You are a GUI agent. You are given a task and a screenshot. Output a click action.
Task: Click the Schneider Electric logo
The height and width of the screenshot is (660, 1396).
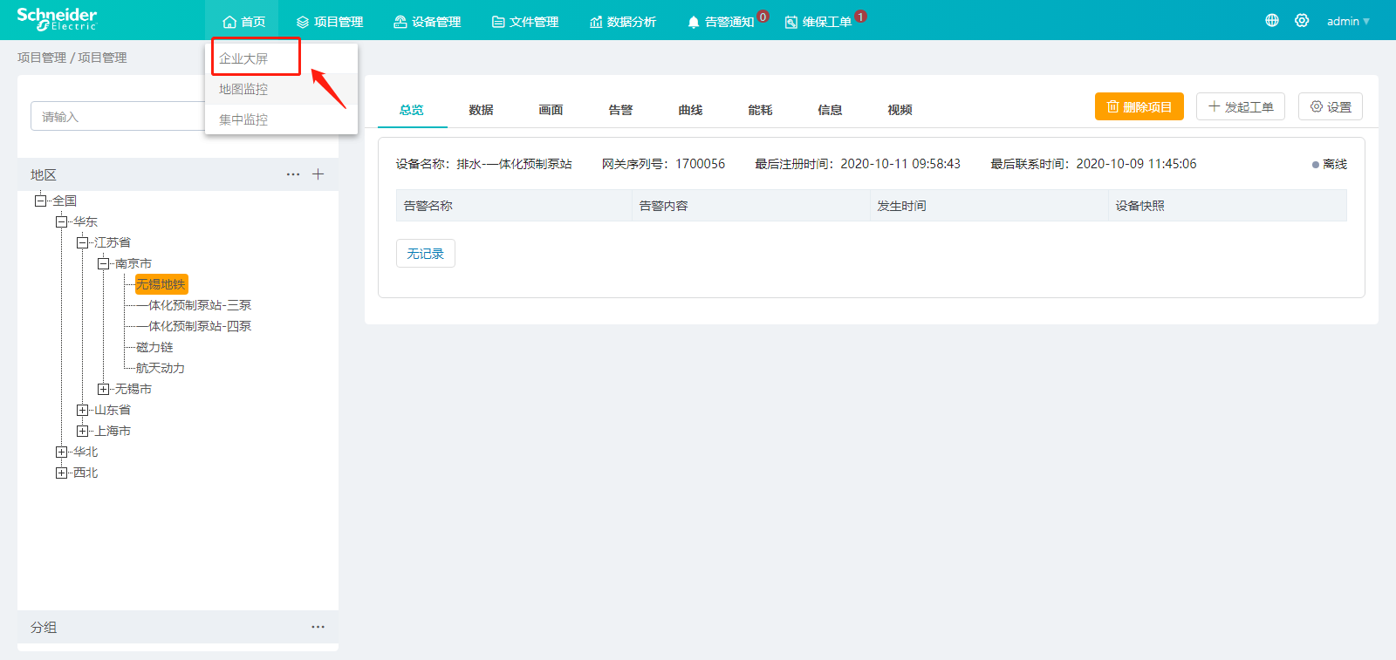[x=57, y=19]
